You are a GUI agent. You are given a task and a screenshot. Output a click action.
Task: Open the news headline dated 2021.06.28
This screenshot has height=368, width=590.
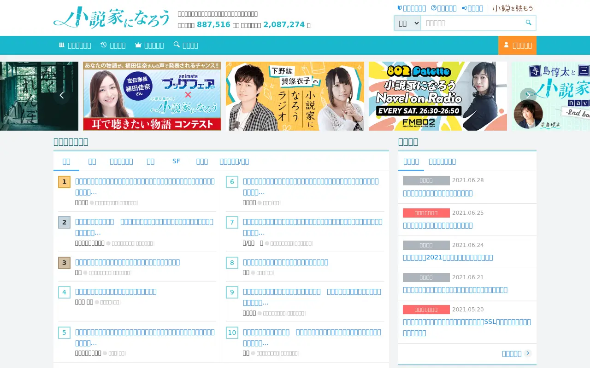point(437,193)
